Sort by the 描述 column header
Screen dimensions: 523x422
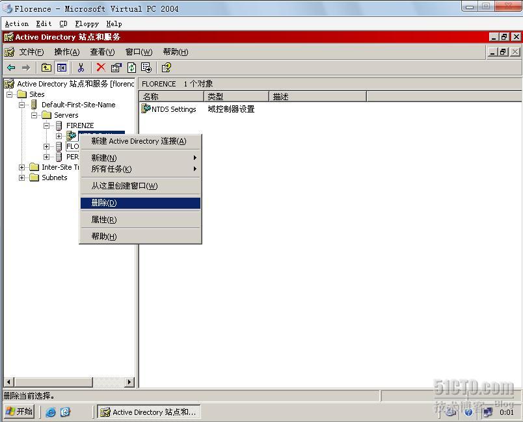317,97
